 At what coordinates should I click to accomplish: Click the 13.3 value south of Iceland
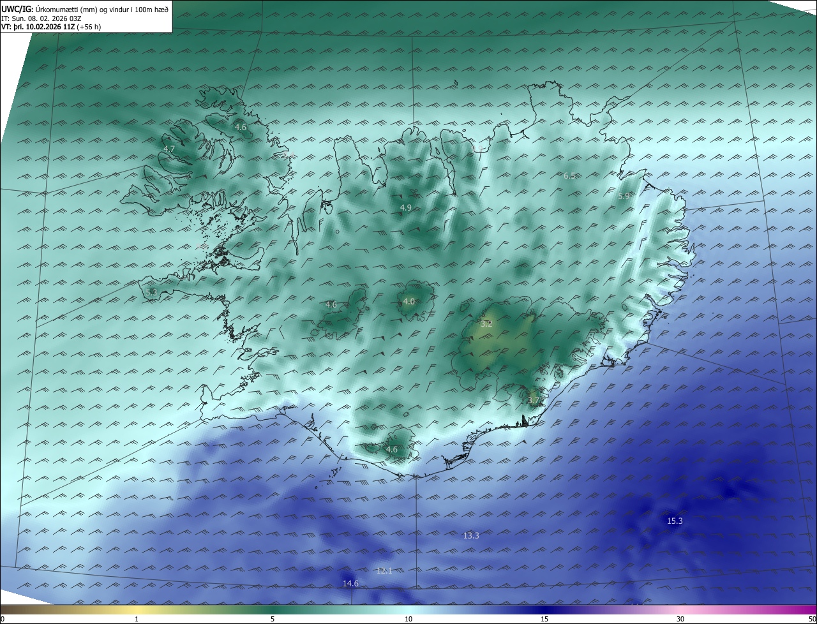(x=471, y=535)
